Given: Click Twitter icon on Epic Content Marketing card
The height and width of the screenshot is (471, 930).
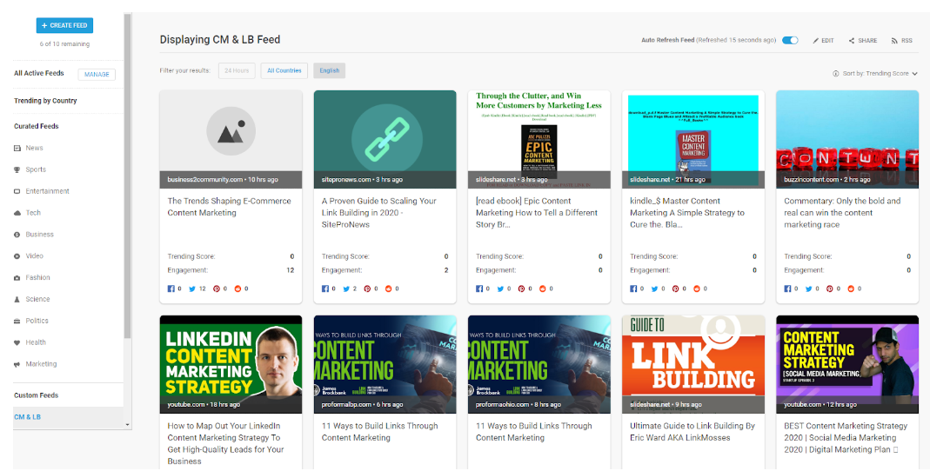Looking at the screenshot, I should point(500,289).
